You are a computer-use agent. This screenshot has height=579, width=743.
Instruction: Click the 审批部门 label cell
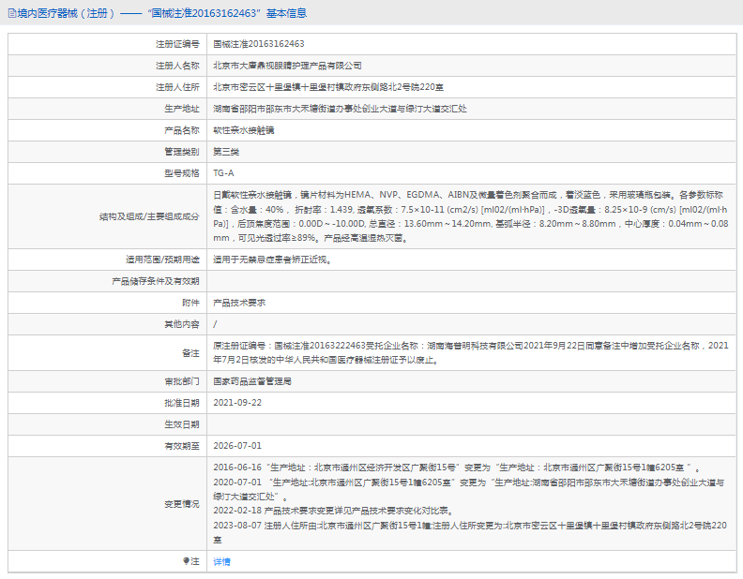pyautogui.click(x=107, y=381)
